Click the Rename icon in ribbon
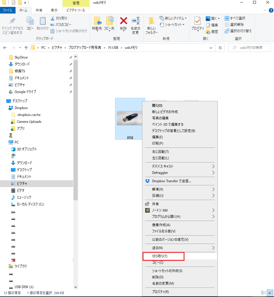The width and height of the screenshot is (274, 297). pyautogui.click(x=135, y=21)
